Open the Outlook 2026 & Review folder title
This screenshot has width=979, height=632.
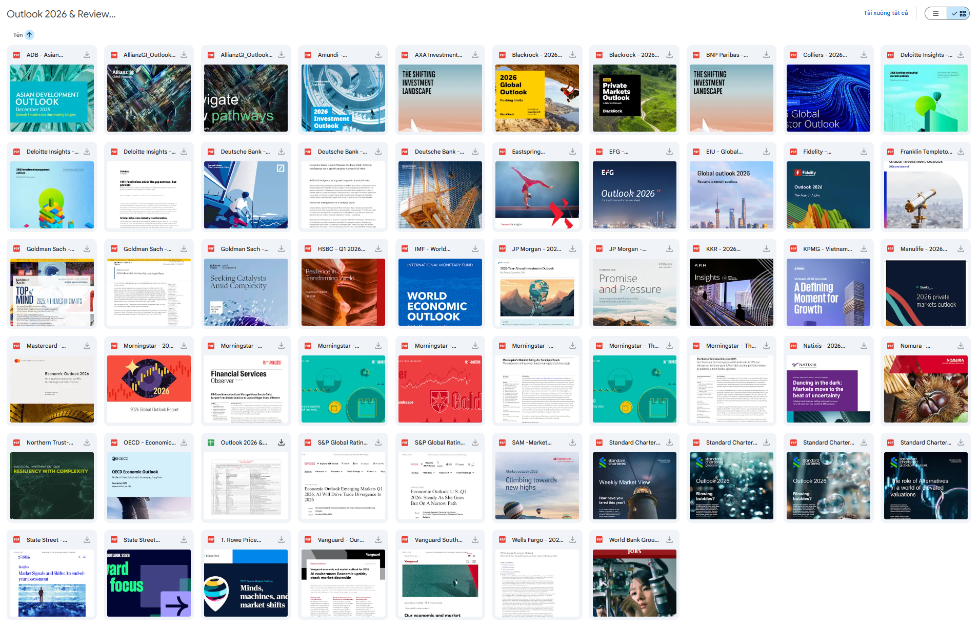point(61,14)
